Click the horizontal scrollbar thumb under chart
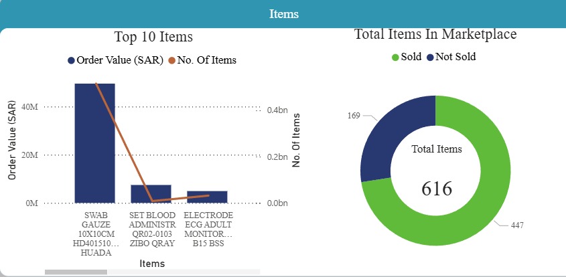This screenshot has height=277, width=566. (76, 272)
